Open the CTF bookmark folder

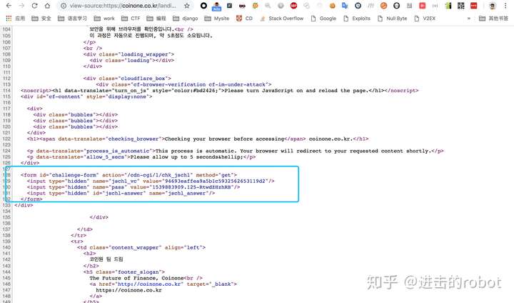[131, 19]
